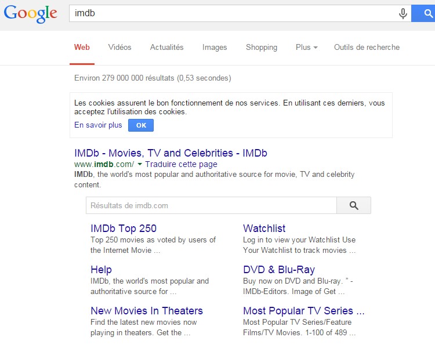
Task: Click 'Most Popular TV Series/Feature' snippet
Action: pyautogui.click(x=299, y=327)
